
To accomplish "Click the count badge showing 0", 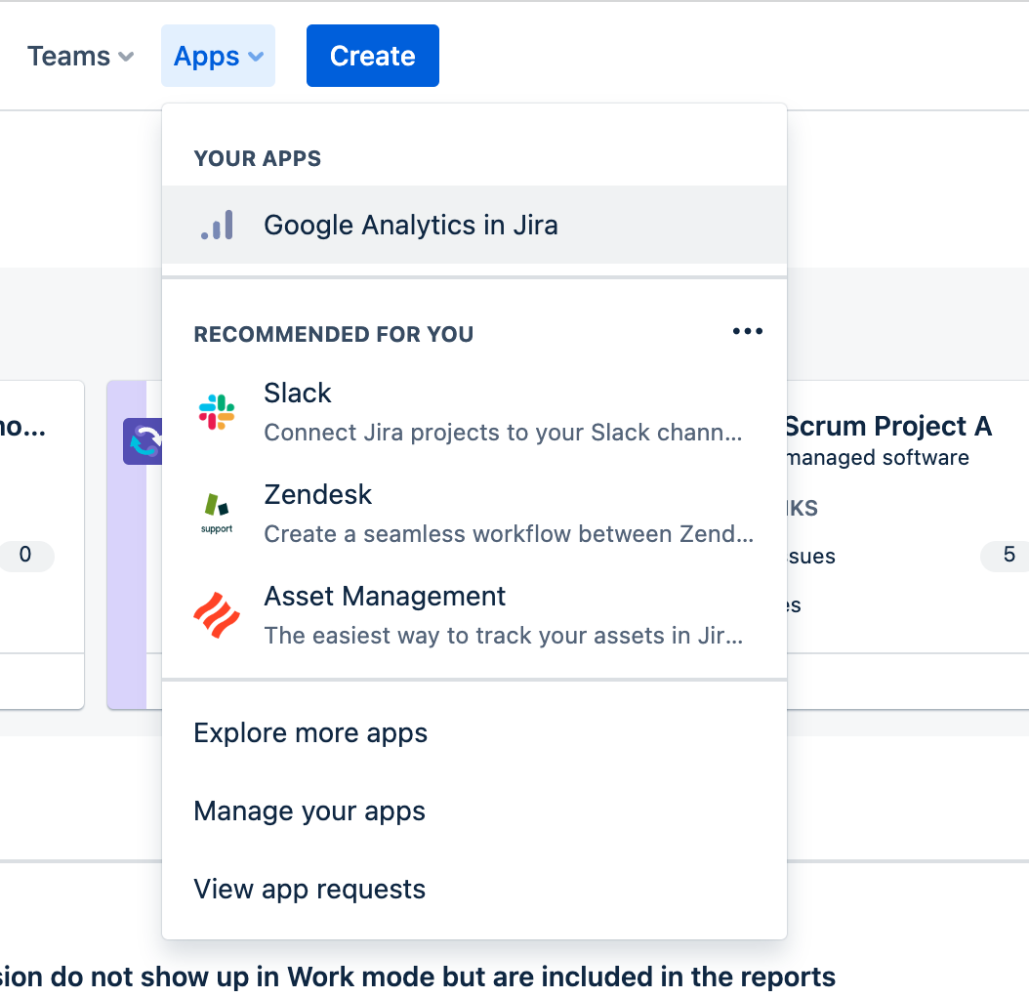I will 25,556.
